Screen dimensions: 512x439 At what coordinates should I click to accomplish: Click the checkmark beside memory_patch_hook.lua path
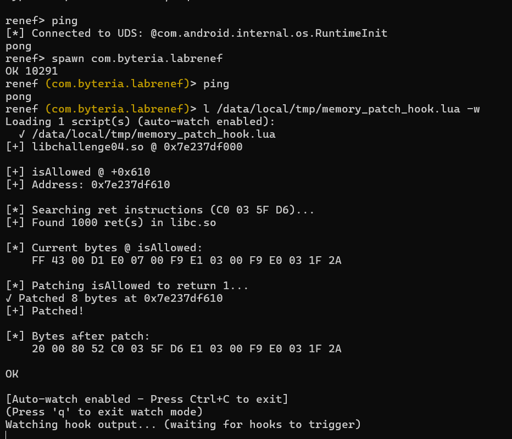(21, 134)
